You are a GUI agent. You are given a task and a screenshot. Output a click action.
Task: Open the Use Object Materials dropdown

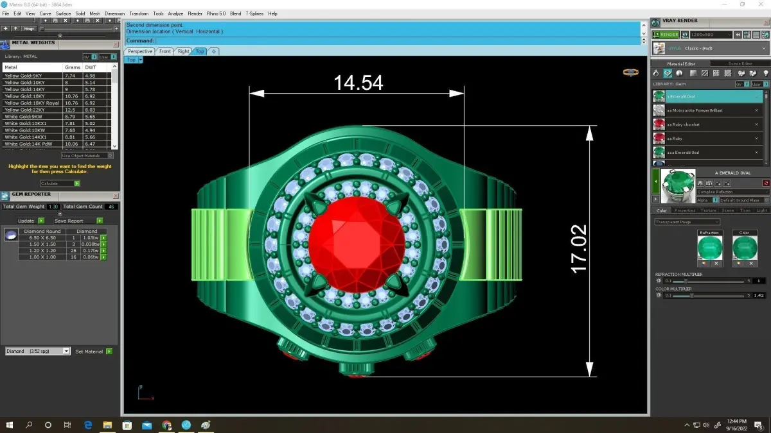87,155
